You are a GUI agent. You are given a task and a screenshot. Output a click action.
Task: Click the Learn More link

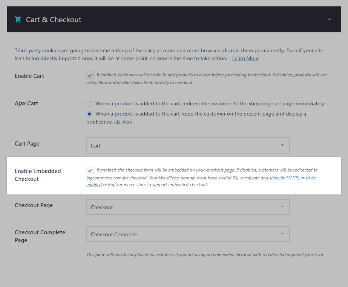point(245,58)
